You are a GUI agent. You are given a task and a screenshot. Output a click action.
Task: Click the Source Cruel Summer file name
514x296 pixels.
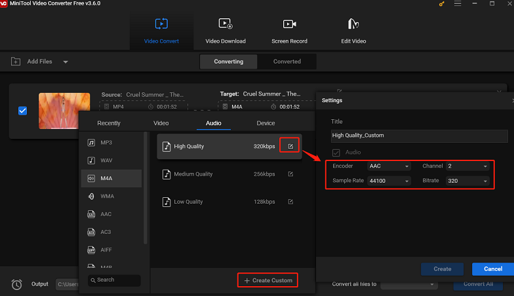click(x=155, y=94)
